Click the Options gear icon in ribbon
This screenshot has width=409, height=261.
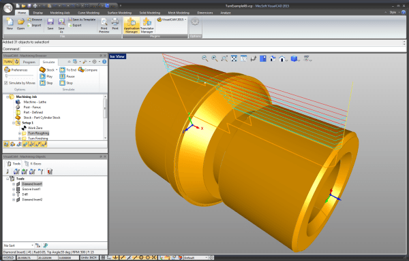pyautogui.click(x=195, y=22)
